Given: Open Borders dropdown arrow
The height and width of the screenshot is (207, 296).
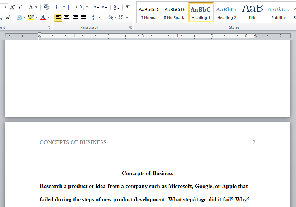Looking at the screenshot, I should (x=127, y=18).
